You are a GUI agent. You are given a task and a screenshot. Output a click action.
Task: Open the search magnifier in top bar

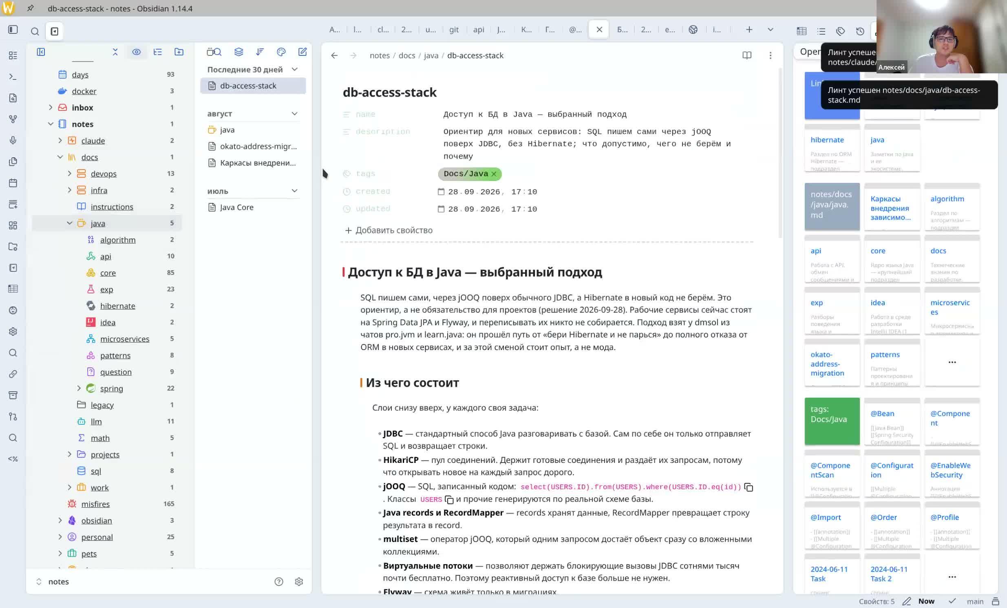(35, 31)
